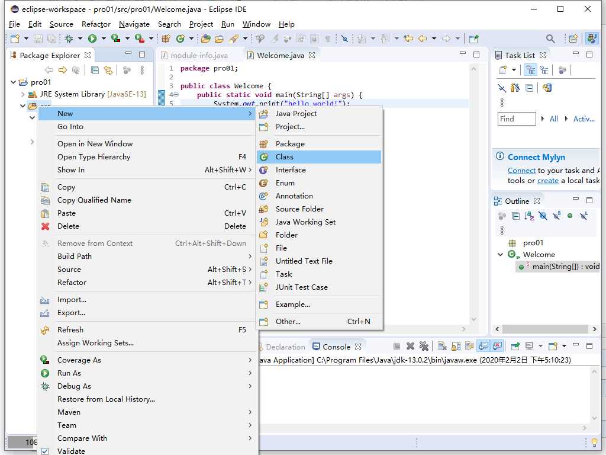
Task: Open Open Console dropdown arrow
Action: pos(564,346)
